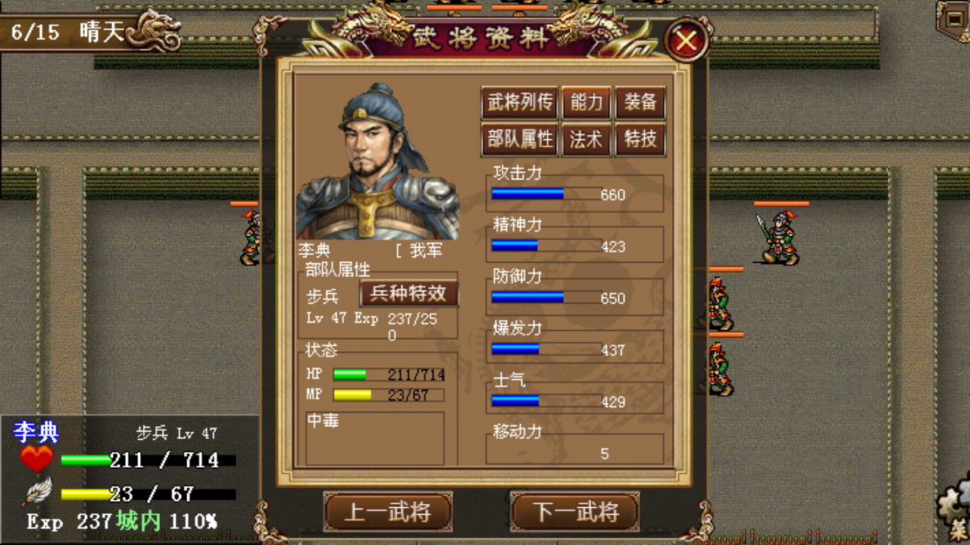Open the top-right corner menu icon
This screenshot has width=970, height=545.
tap(953, 18)
